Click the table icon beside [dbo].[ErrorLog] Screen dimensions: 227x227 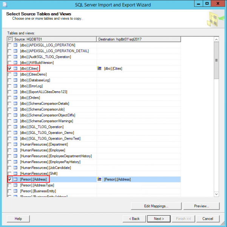coord(15,86)
